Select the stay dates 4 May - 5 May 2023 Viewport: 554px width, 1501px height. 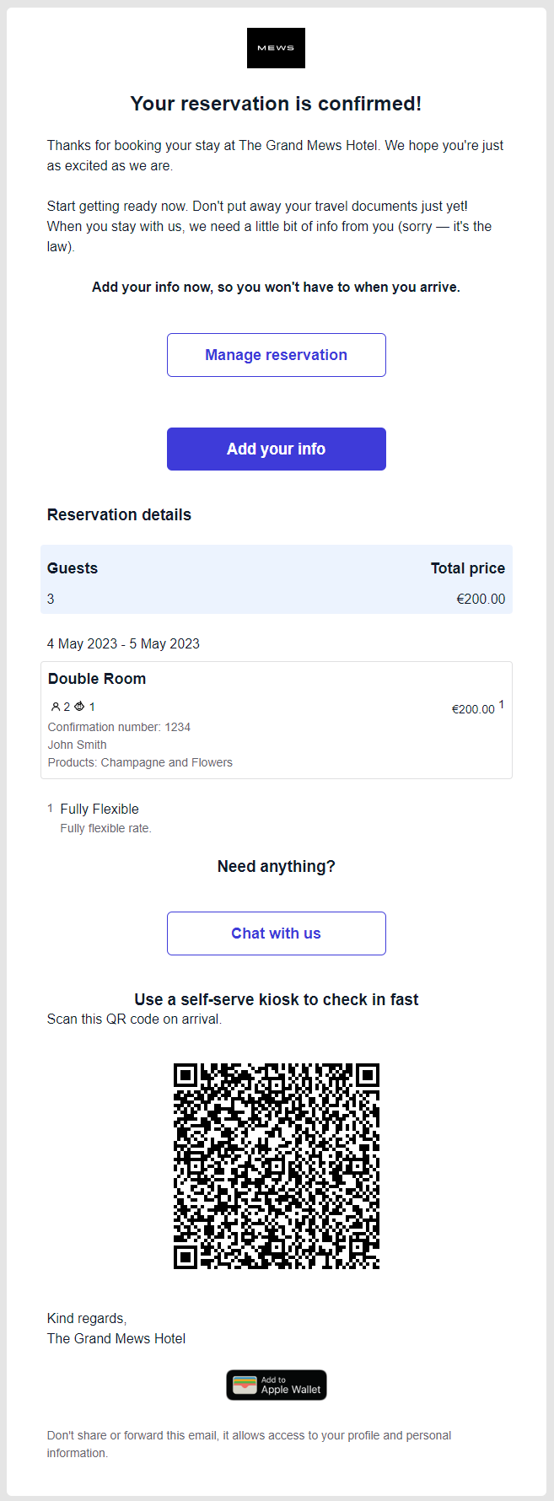(123, 643)
